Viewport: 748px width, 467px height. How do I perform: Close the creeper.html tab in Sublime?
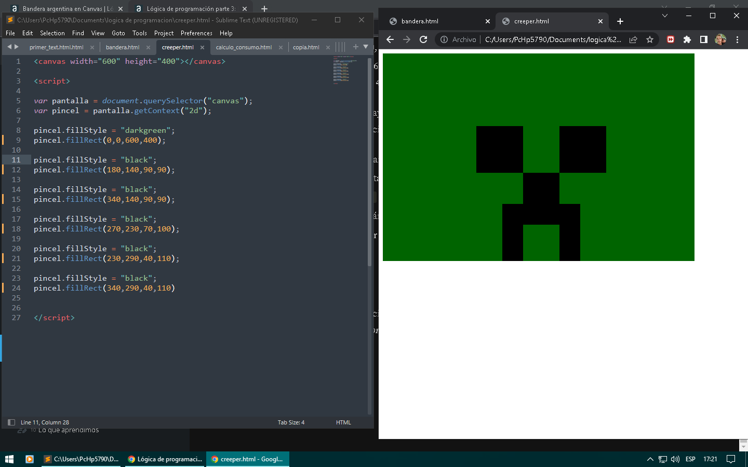(202, 47)
